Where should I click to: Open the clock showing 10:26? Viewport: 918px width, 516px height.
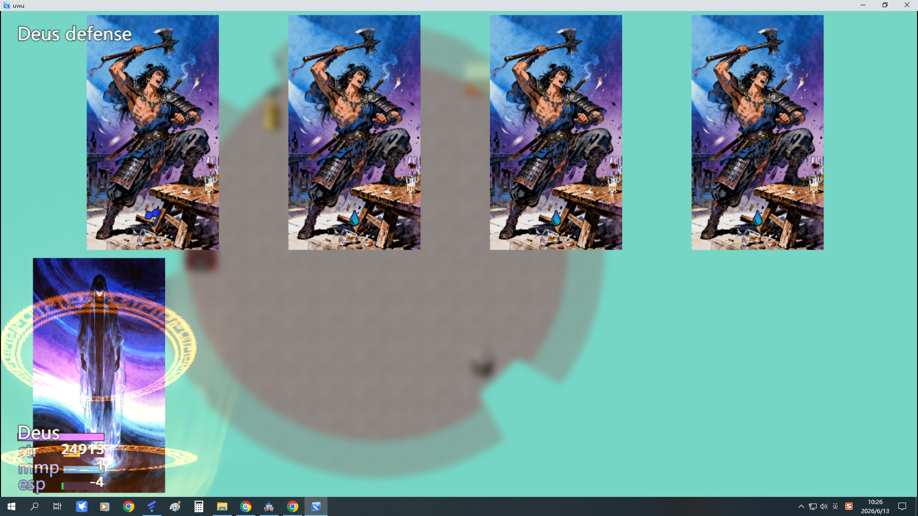pyautogui.click(x=875, y=506)
